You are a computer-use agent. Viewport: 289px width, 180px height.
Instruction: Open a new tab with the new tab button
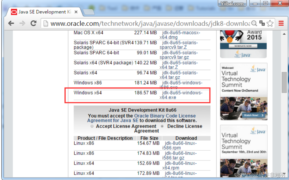(x=89, y=12)
